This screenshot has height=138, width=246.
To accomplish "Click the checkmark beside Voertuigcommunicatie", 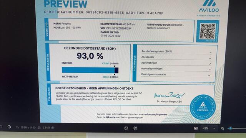I will point(209,76).
